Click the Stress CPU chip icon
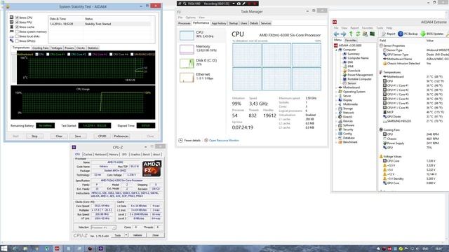 coord(12,17)
